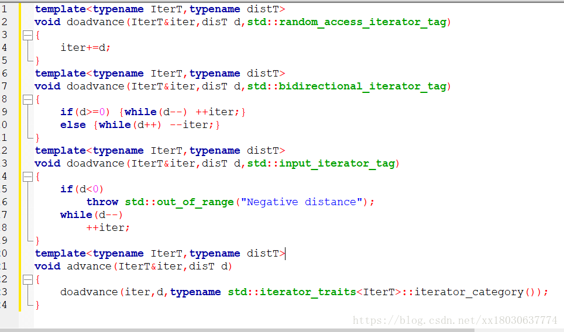Click the if(d>=0) condition
The height and width of the screenshot is (332, 564).
click(x=85, y=112)
